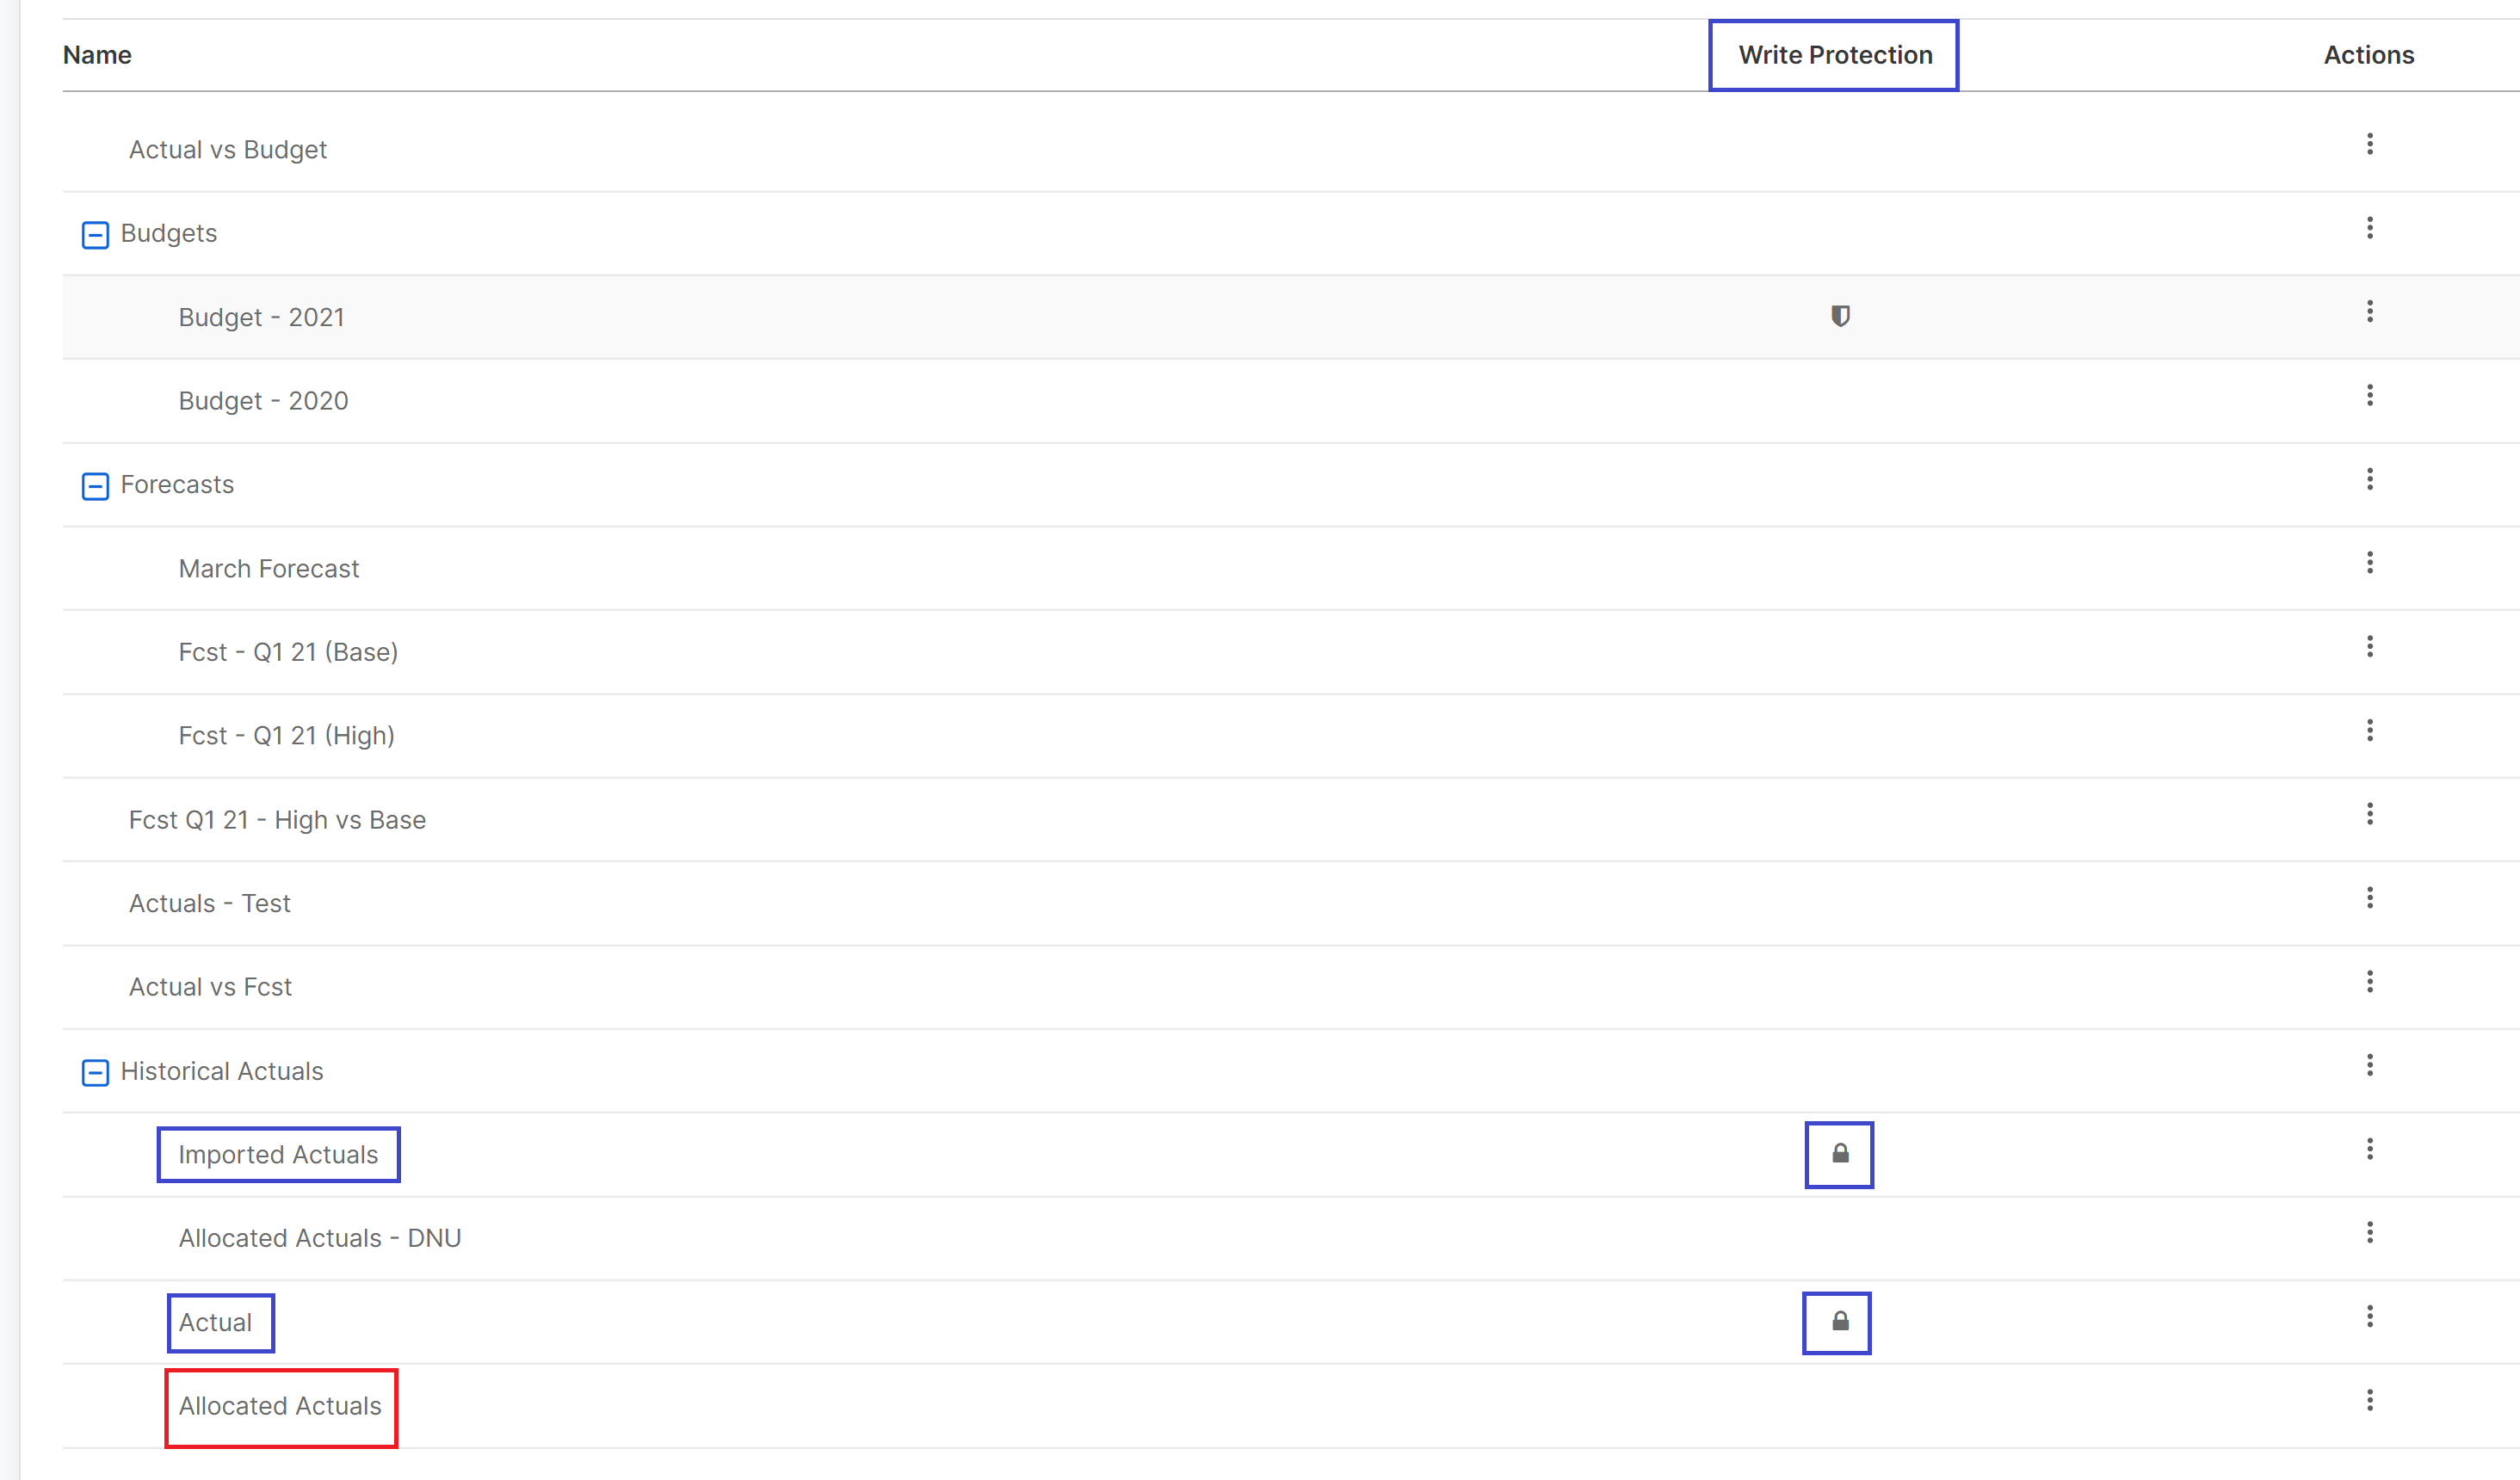Screen dimensions: 2520x1480
Task: Open the actions menu for Actual vs Budget
Action: [2369, 145]
